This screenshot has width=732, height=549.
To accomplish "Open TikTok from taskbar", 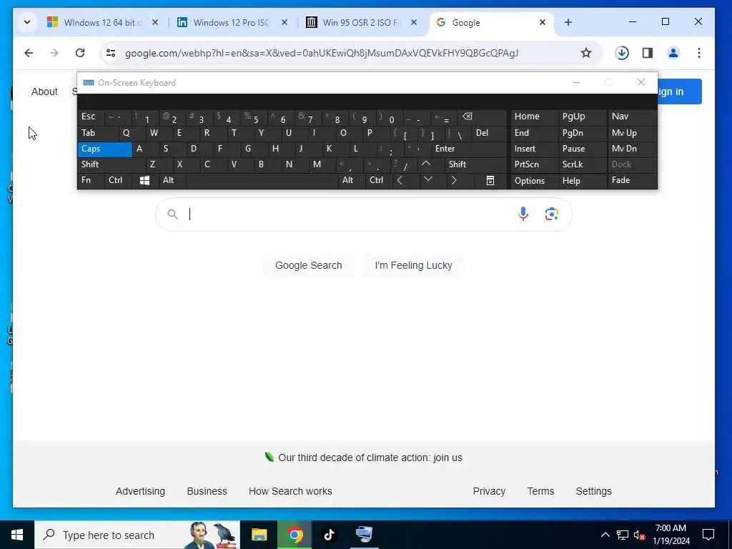I will click(x=329, y=535).
